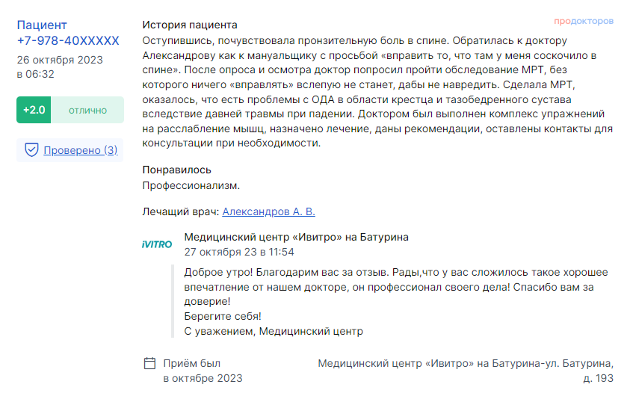Viewport: 630px width, 399px height.
Task: Click clinic name «Ивитро» на Батурина in reply
Action: click(x=296, y=237)
